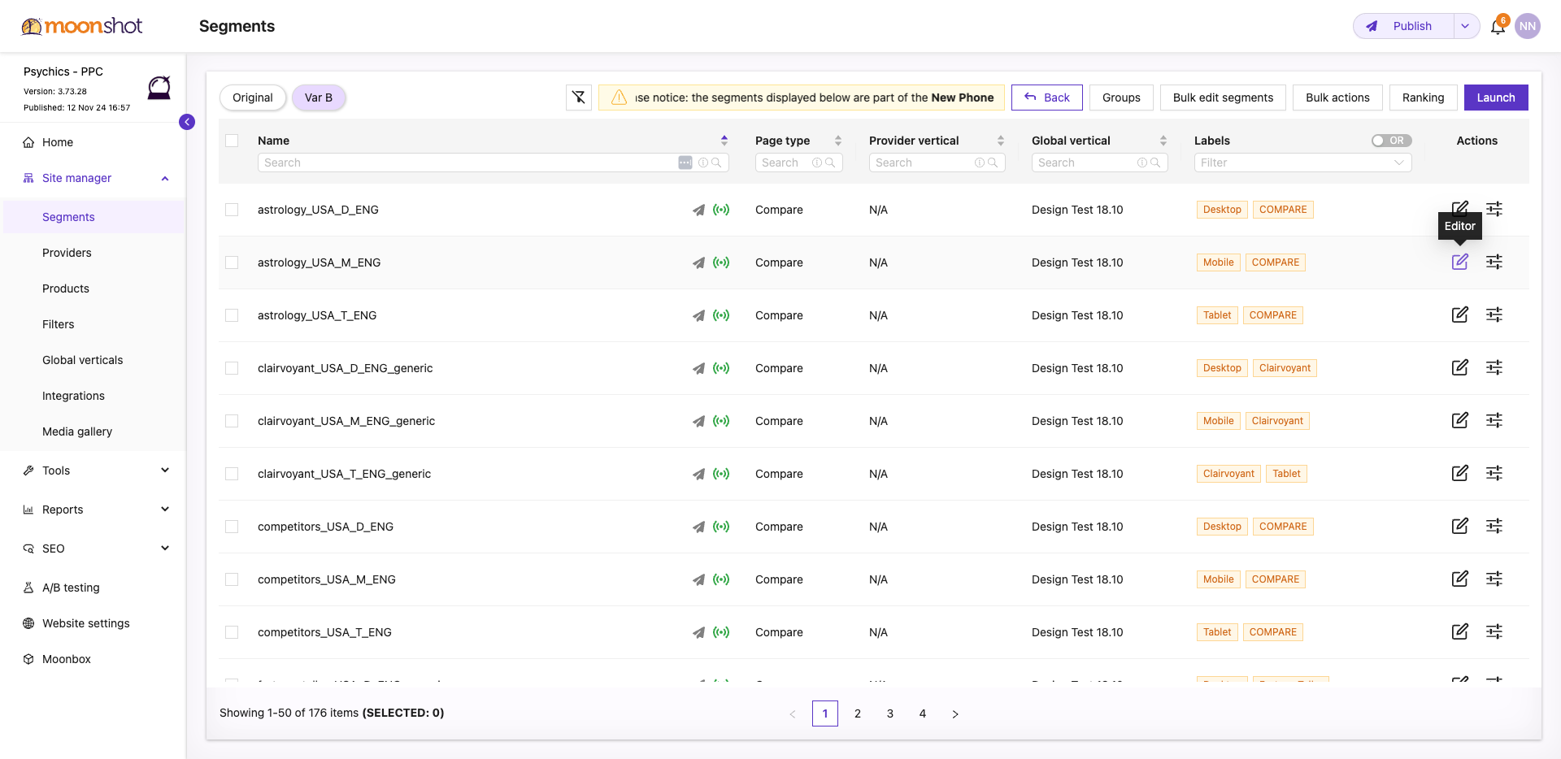Image resolution: width=1561 pixels, height=759 pixels.
Task: Open the Publish dropdown arrow
Action: click(1465, 26)
